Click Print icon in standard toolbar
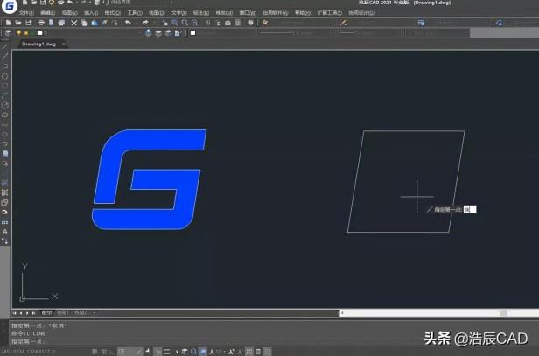The height and width of the screenshot is (356, 539). (41, 23)
